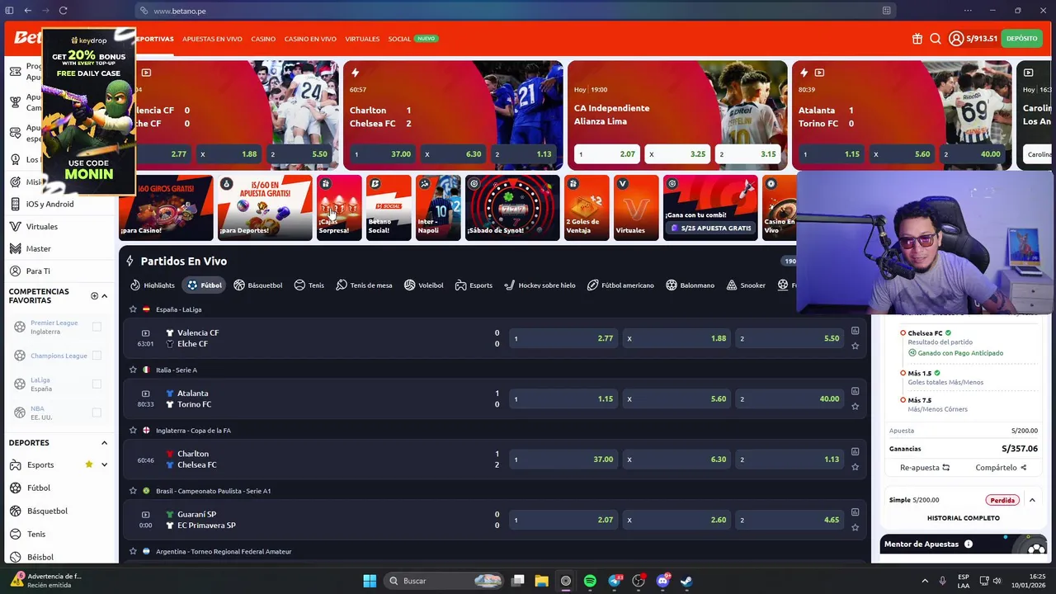
Task: Show hidden icons in system tray
Action: (x=925, y=581)
